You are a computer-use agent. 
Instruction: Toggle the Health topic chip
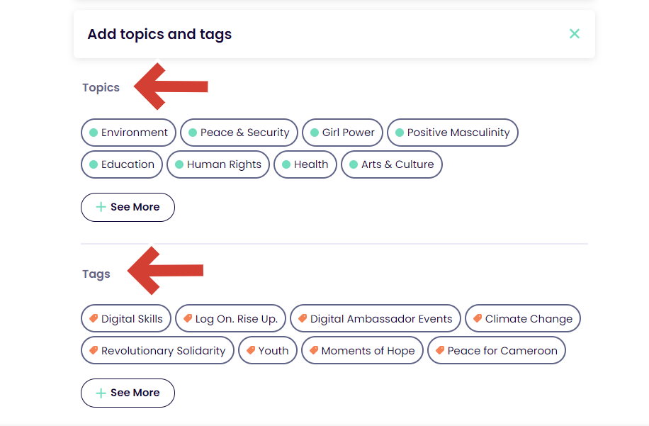pos(305,164)
